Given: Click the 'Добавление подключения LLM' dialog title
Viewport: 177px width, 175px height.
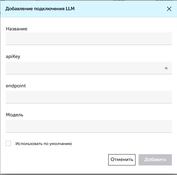Looking at the screenshot, I should (40, 9).
